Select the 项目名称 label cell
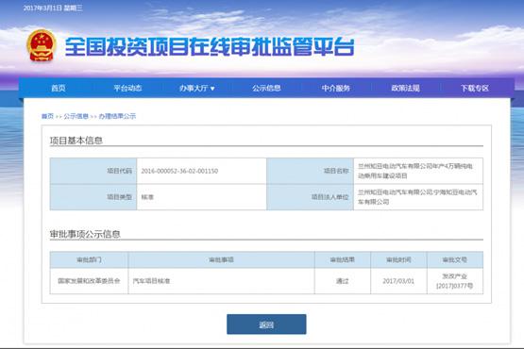Image resolution: width=524 pixels, height=349 pixels. (310, 171)
